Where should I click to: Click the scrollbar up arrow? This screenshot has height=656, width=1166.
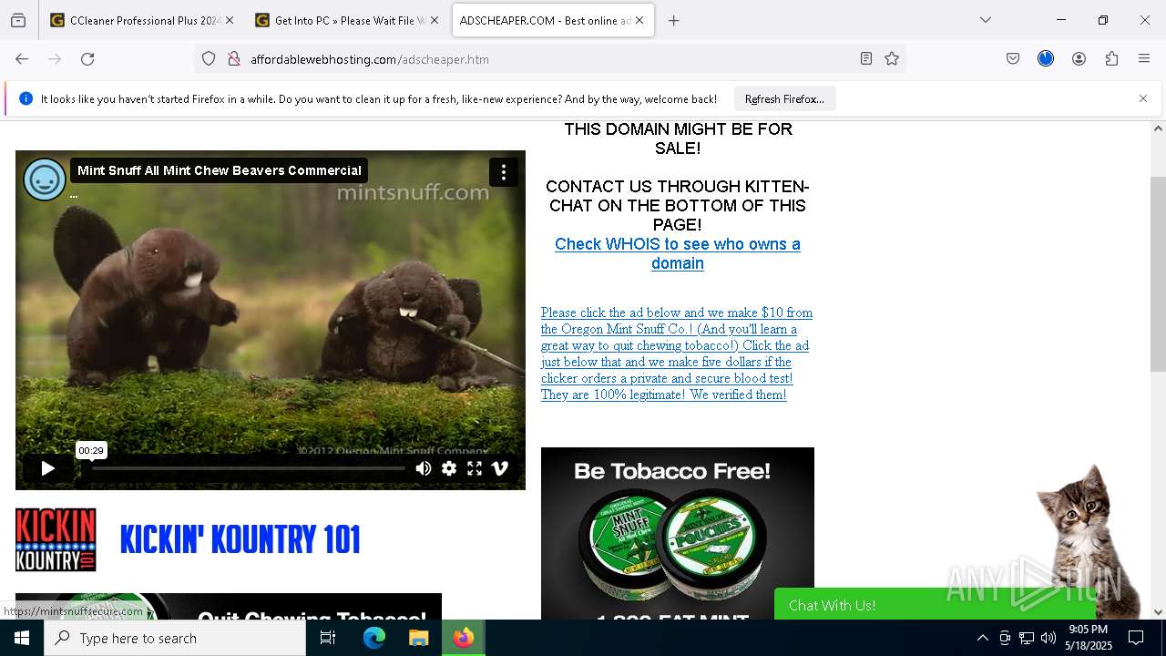click(x=1158, y=128)
